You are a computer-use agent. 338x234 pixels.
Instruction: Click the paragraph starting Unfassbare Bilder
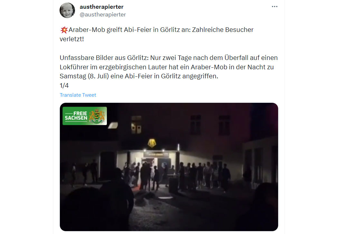pos(169,67)
